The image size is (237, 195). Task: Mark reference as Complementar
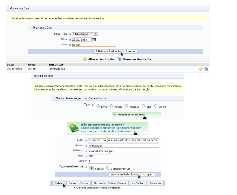click(108, 168)
